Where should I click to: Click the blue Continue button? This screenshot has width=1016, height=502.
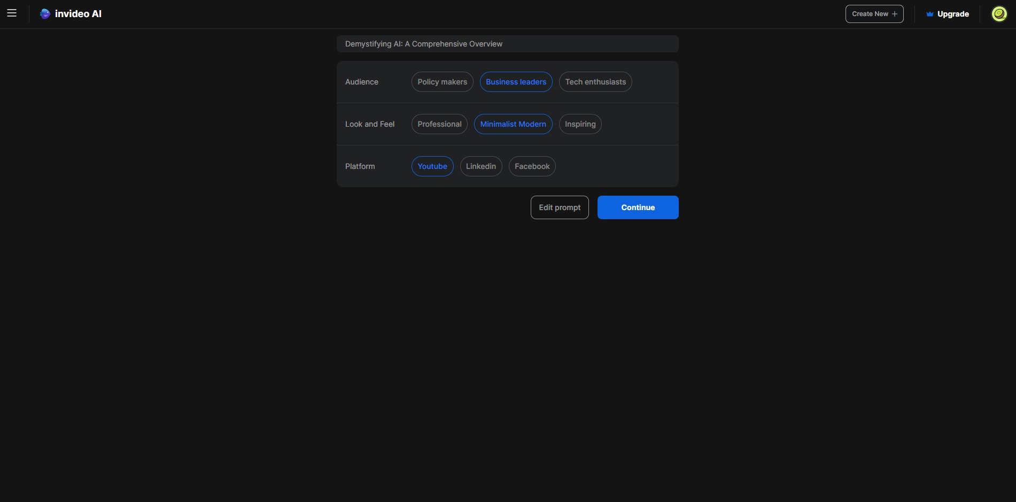pos(638,207)
